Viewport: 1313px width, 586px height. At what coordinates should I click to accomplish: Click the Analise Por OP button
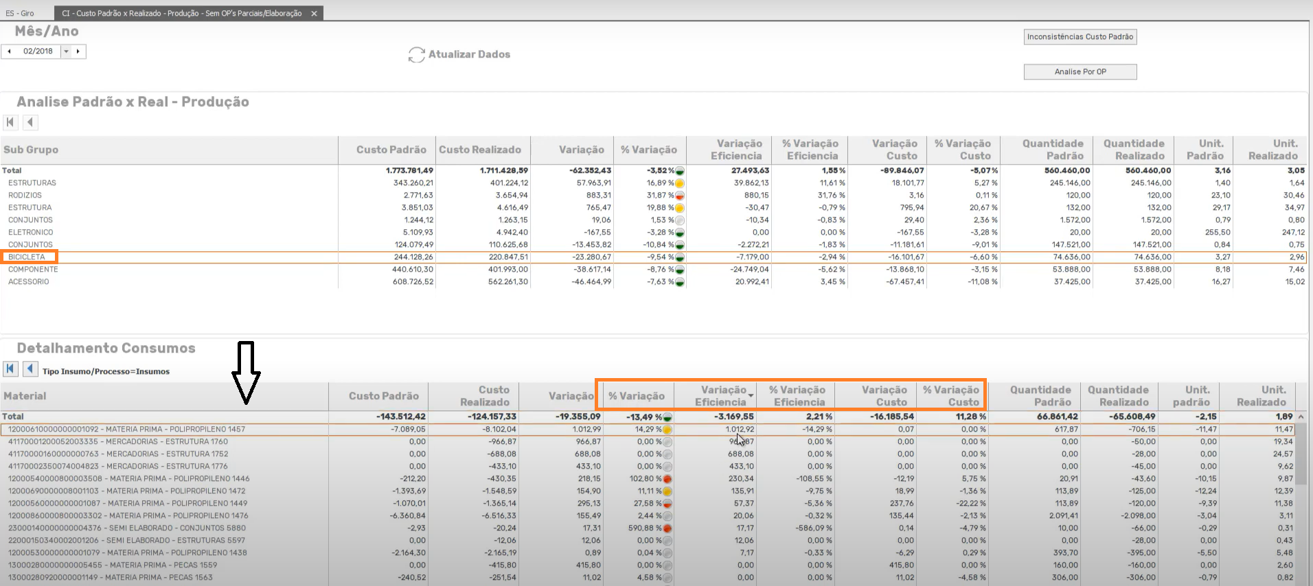(1080, 72)
